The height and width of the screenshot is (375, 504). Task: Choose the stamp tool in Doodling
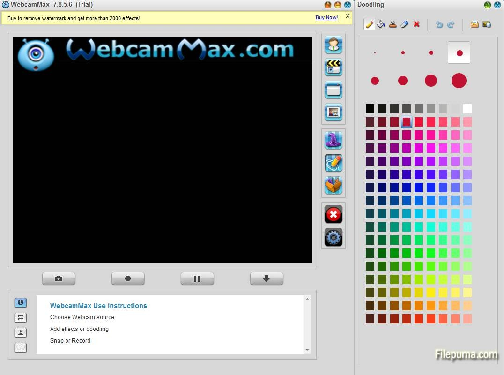[393, 24]
